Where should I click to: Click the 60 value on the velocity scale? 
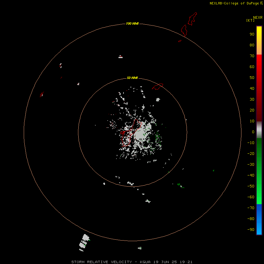pyautogui.click(x=252, y=67)
